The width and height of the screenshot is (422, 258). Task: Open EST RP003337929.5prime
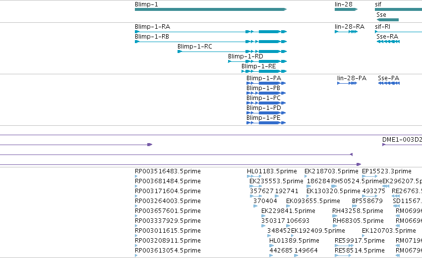(168, 221)
